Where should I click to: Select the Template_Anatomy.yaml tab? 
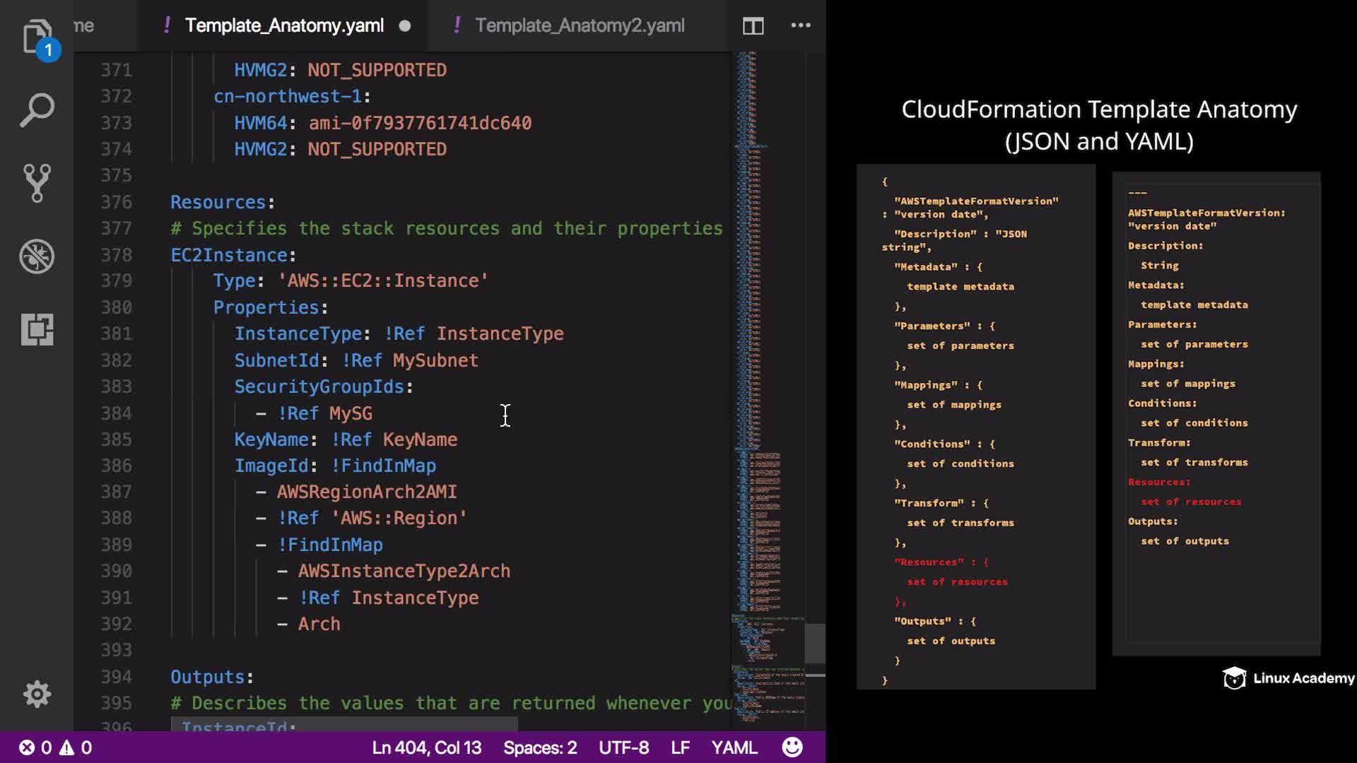pyautogui.click(x=284, y=26)
